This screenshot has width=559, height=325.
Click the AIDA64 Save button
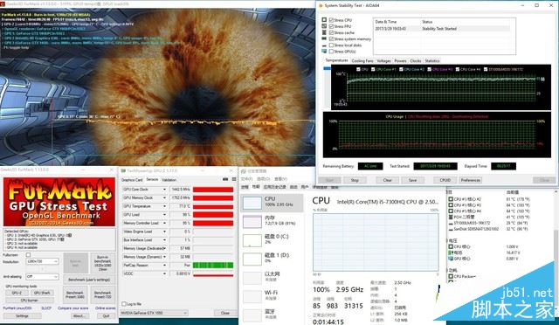click(412, 180)
